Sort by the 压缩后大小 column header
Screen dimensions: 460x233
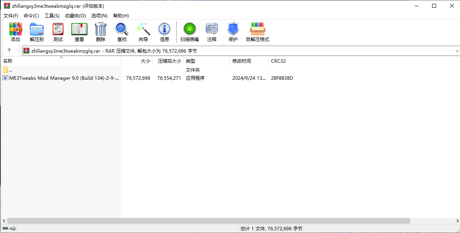(x=168, y=61)
